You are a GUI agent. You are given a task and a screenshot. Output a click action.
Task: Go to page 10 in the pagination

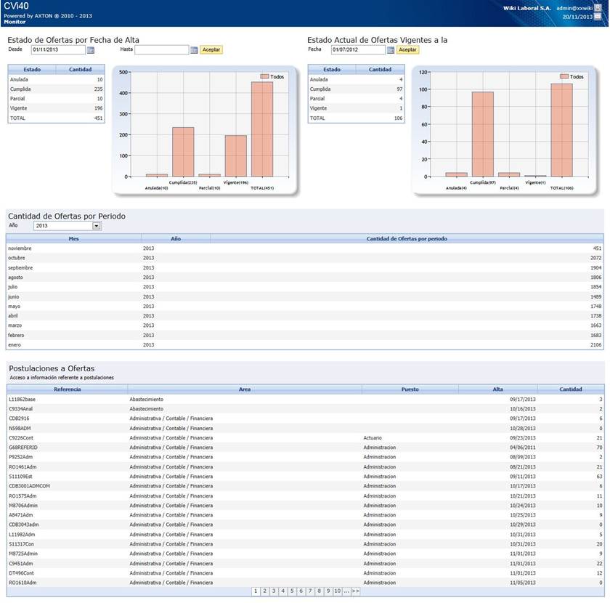337,591
